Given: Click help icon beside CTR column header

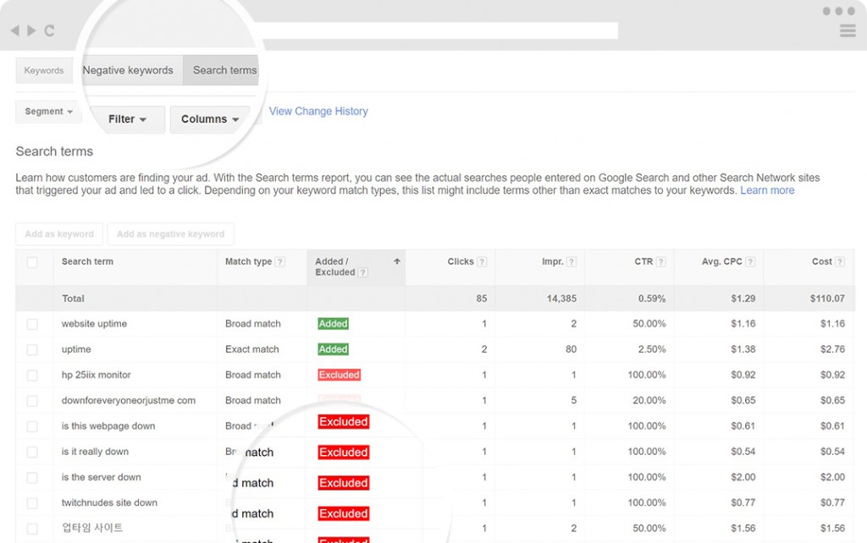Looking at the screenshot, I should (x=660, y=262).
